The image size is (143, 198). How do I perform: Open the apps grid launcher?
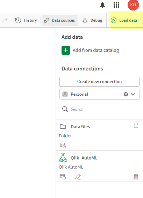coord(116,5)
